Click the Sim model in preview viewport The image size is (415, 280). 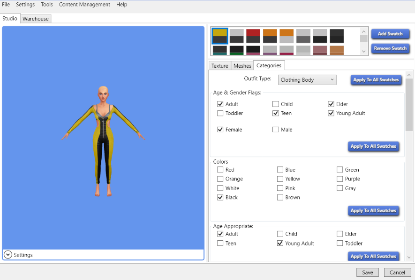point(103,141)
